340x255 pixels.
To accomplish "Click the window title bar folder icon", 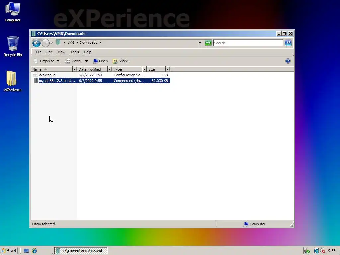I will 33,34.
